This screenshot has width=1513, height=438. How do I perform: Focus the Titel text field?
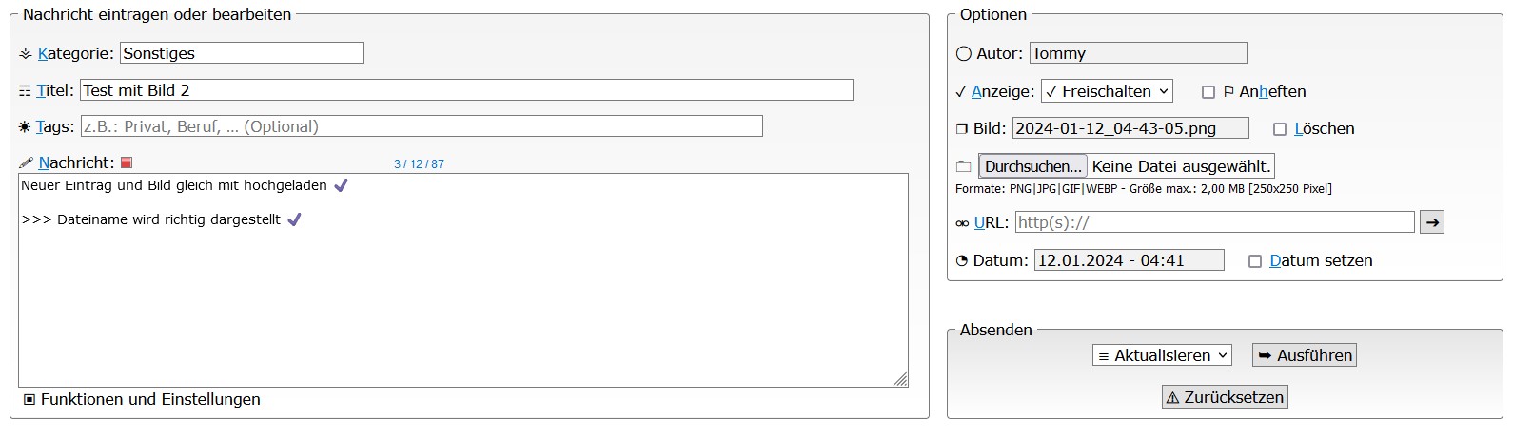tap(466, 90)
